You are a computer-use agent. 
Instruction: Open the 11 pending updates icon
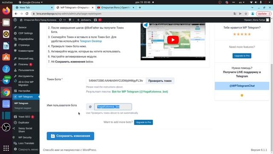pyautogui.click(x=62, y=20)
